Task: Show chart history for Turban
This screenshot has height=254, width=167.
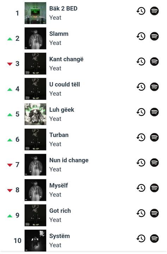Action: (141, 137)
